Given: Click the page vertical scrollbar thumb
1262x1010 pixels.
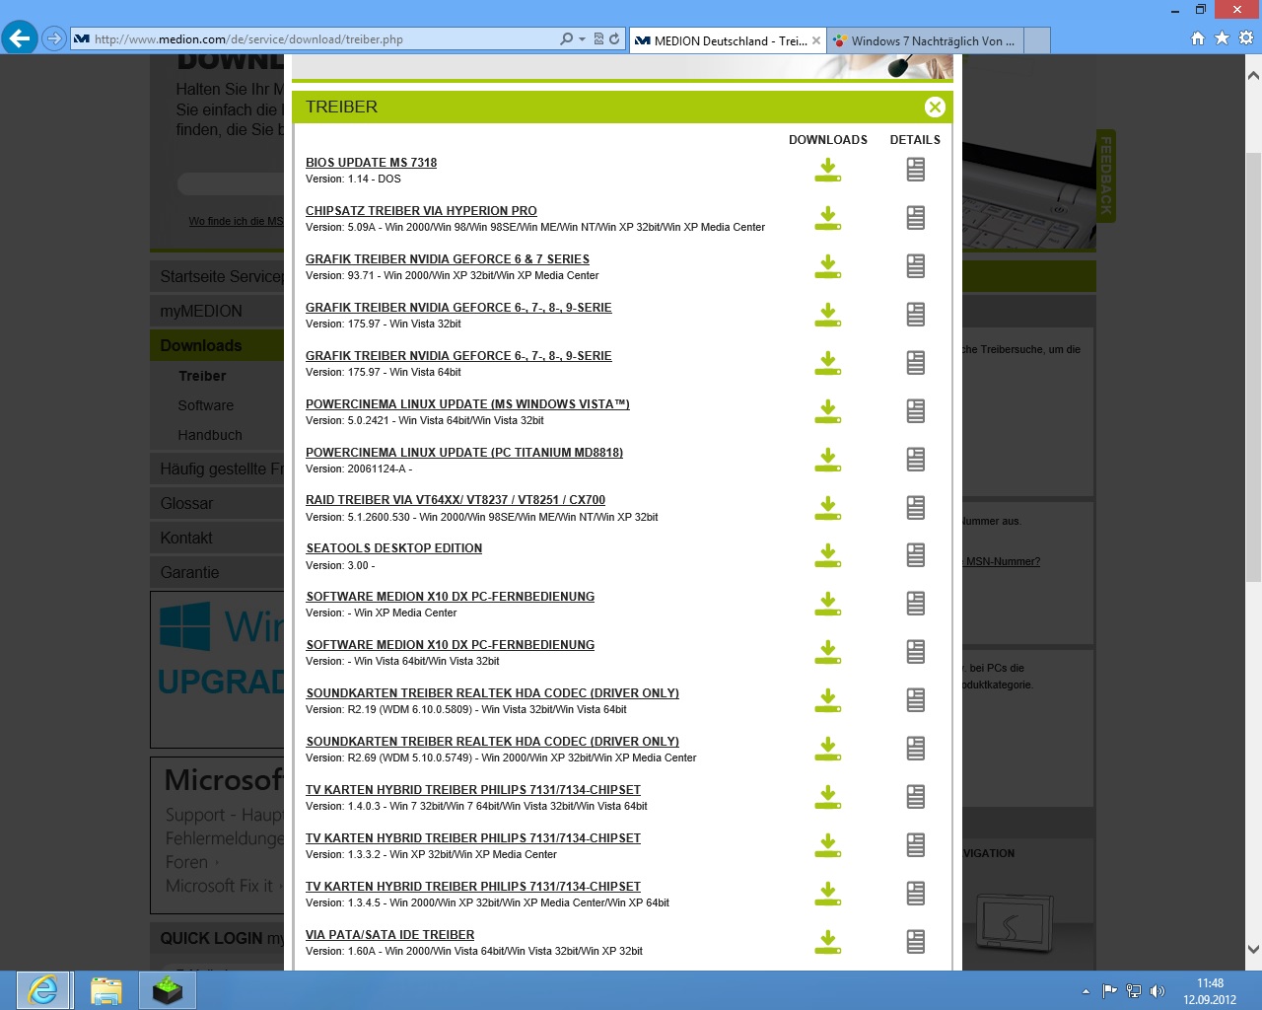Looking at the screenshot, I should (1253, 365).
